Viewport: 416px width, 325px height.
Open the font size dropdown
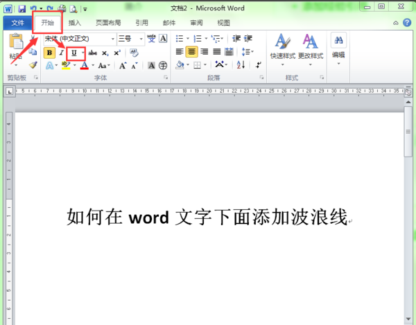tap(141, 39)
